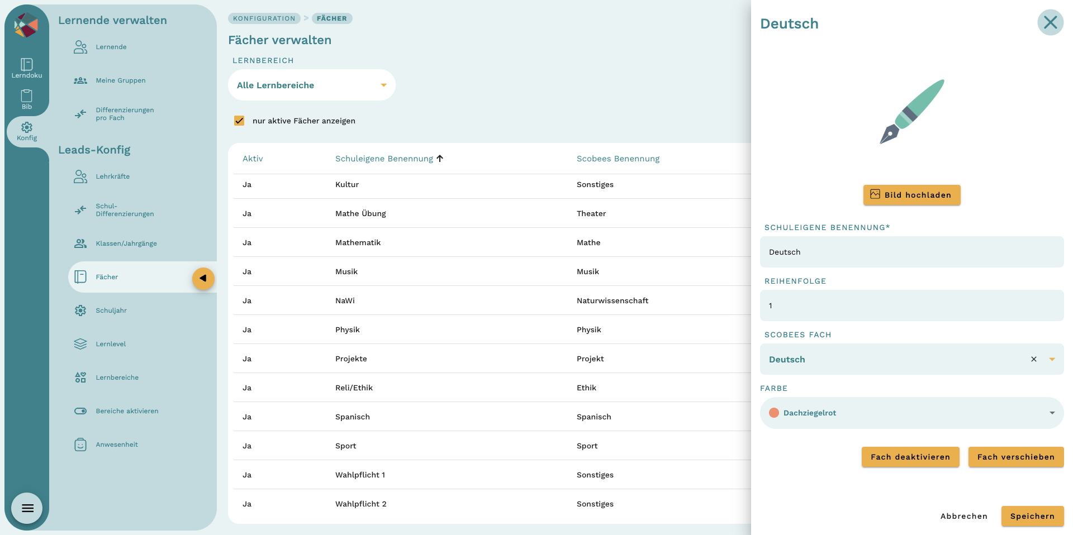Open Bereiche aktivieren menu item
1073x535 pixels.
(x=127, y=411)
